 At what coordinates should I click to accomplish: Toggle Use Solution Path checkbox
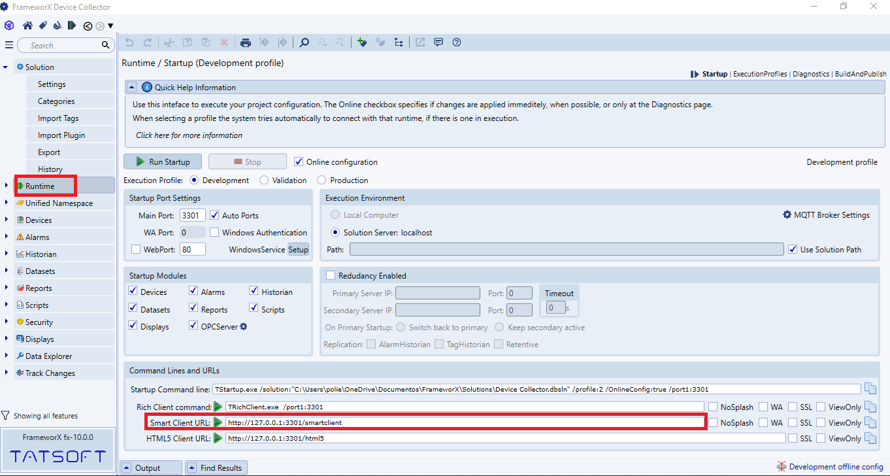(x=793, y=249)
